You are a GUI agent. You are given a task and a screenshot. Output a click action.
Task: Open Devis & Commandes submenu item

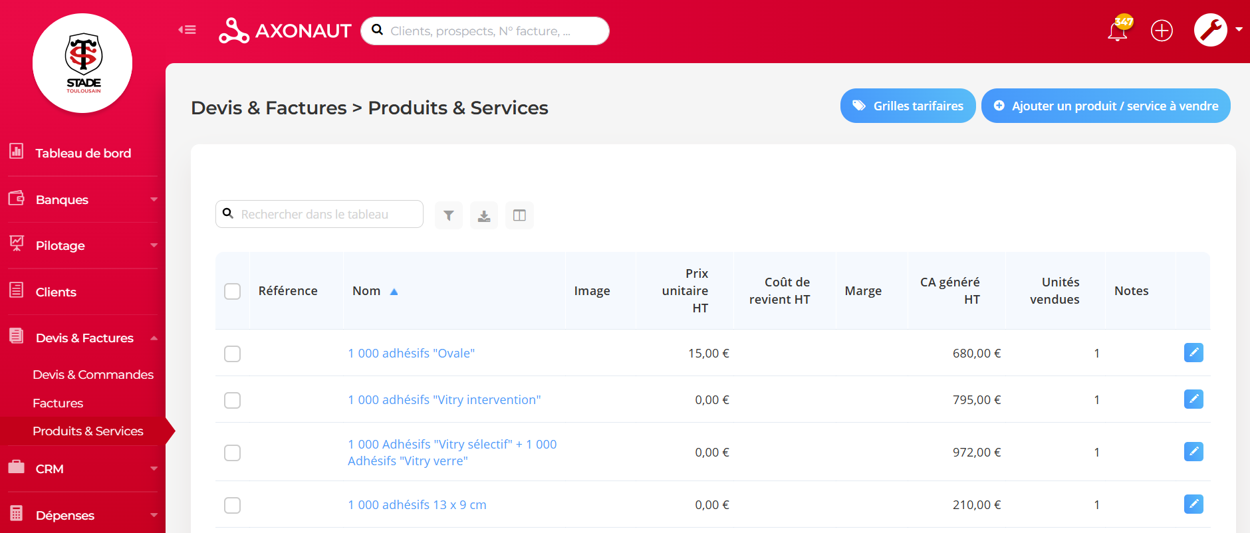pos(93,375)
